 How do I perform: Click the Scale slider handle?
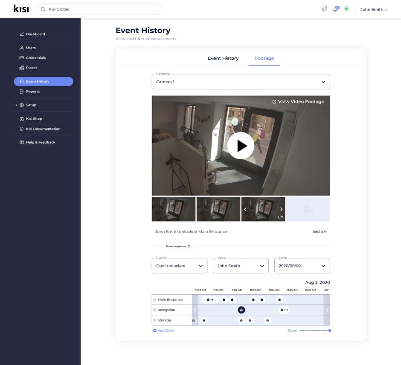coord(330,331)
